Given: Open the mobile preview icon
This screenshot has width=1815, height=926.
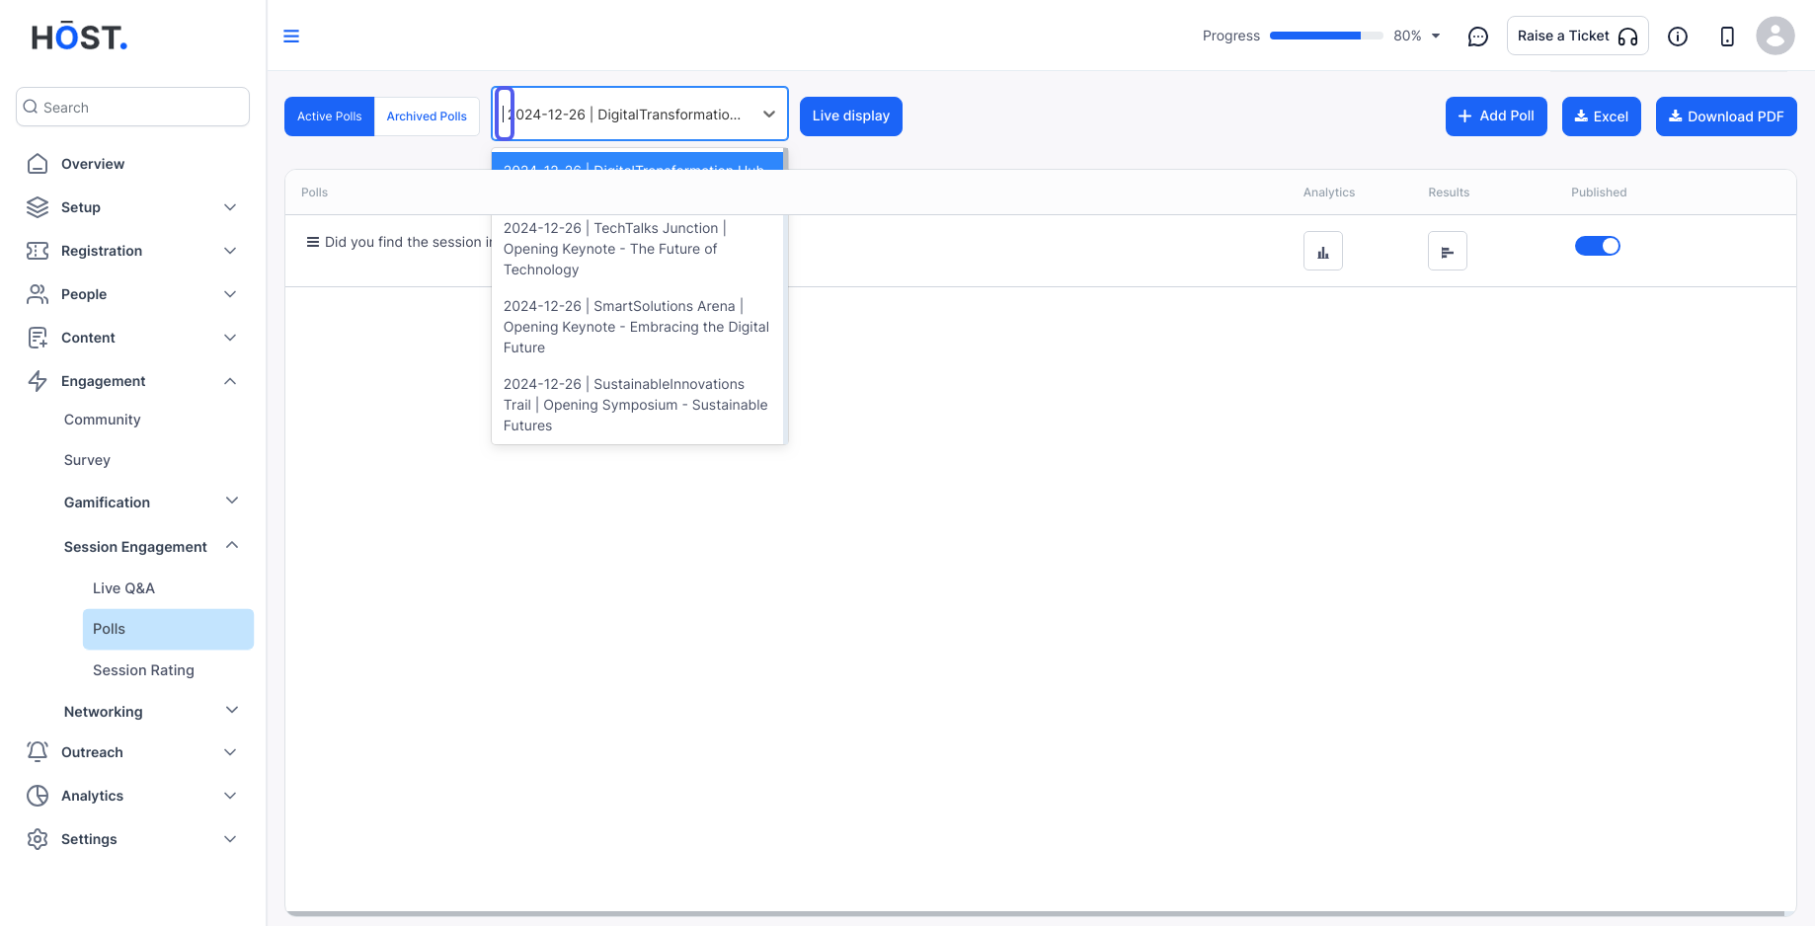Looking at the screenshot, I should (x=1727, y=37).
